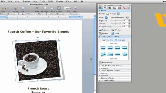
Task: Switch to the Charts tab
Action: pos(40,14)
